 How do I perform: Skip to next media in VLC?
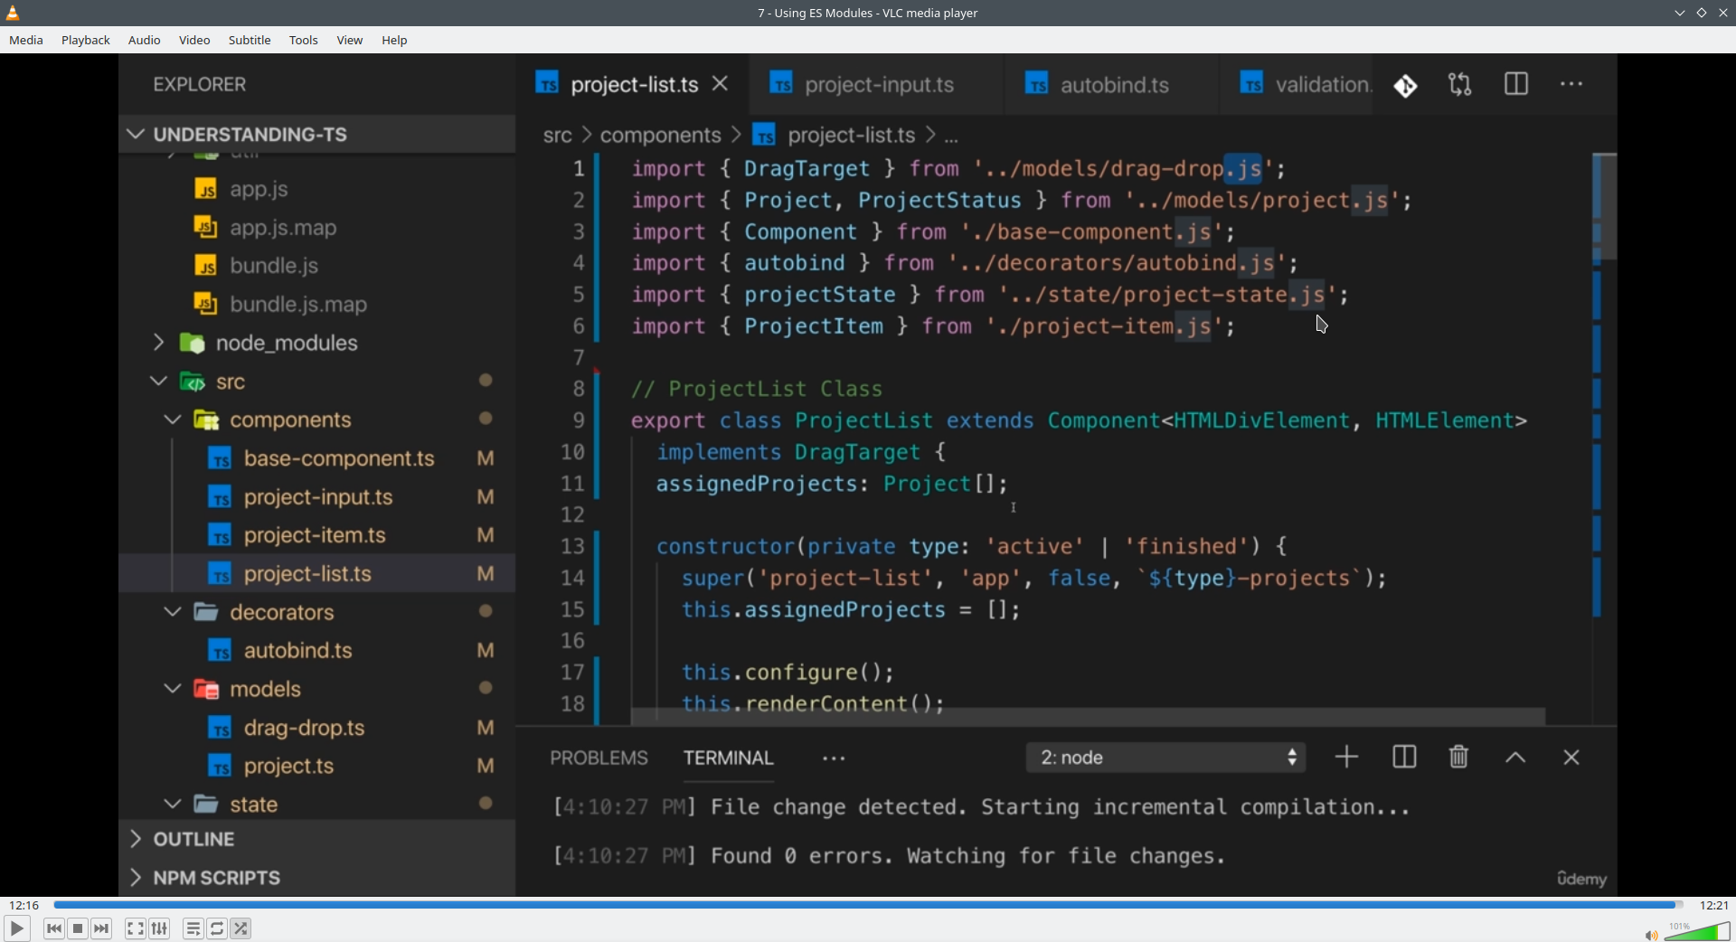click(x=102, y=928)
